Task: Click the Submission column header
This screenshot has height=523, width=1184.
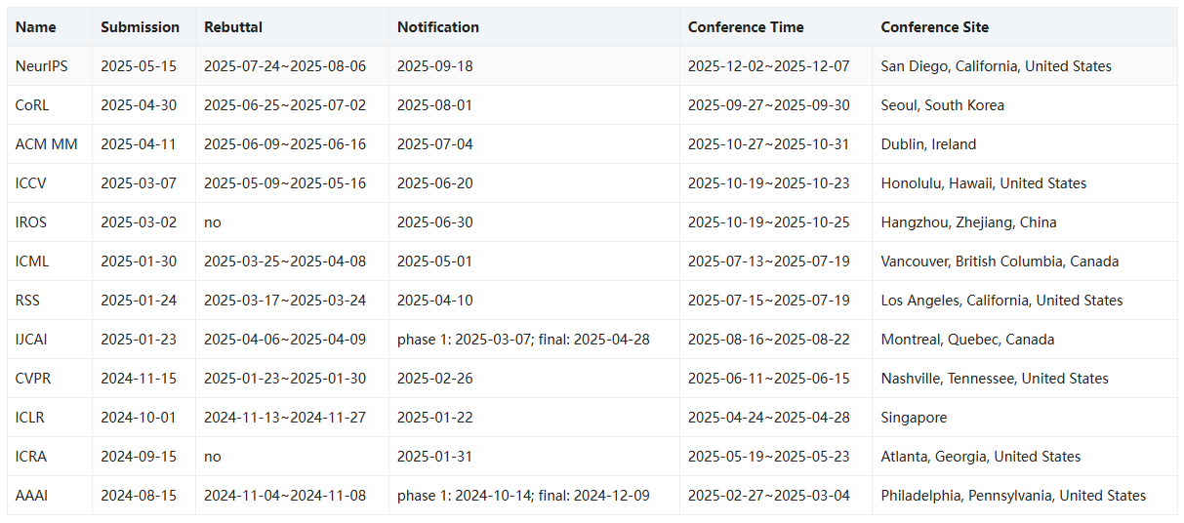Action: coord(140,27)
